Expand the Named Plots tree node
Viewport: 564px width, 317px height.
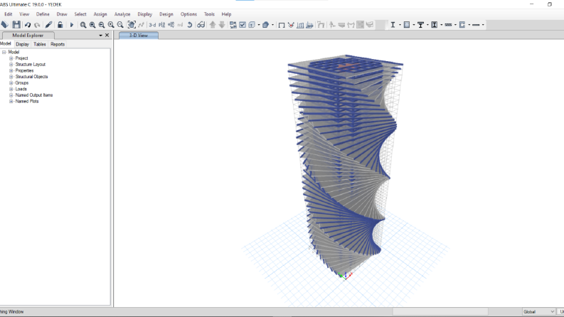pyautogui.click(x=11, y=102)
